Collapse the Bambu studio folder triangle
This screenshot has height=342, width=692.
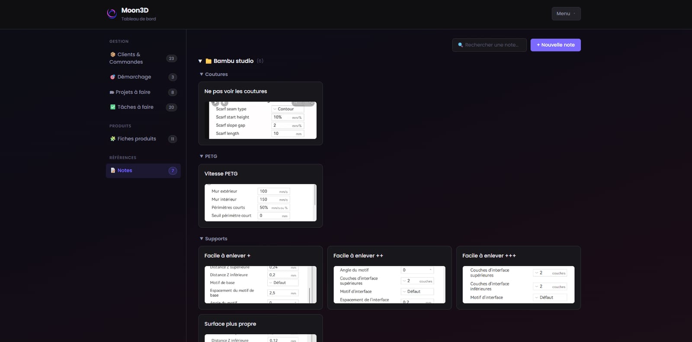click(x=200, y=61)
